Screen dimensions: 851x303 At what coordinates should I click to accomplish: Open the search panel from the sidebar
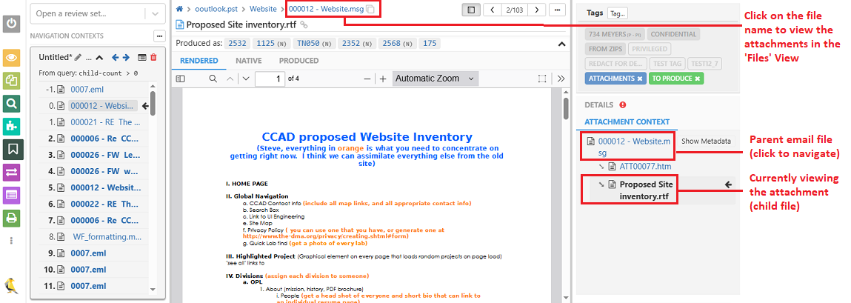pyautogui.click(x=11, y=103)
